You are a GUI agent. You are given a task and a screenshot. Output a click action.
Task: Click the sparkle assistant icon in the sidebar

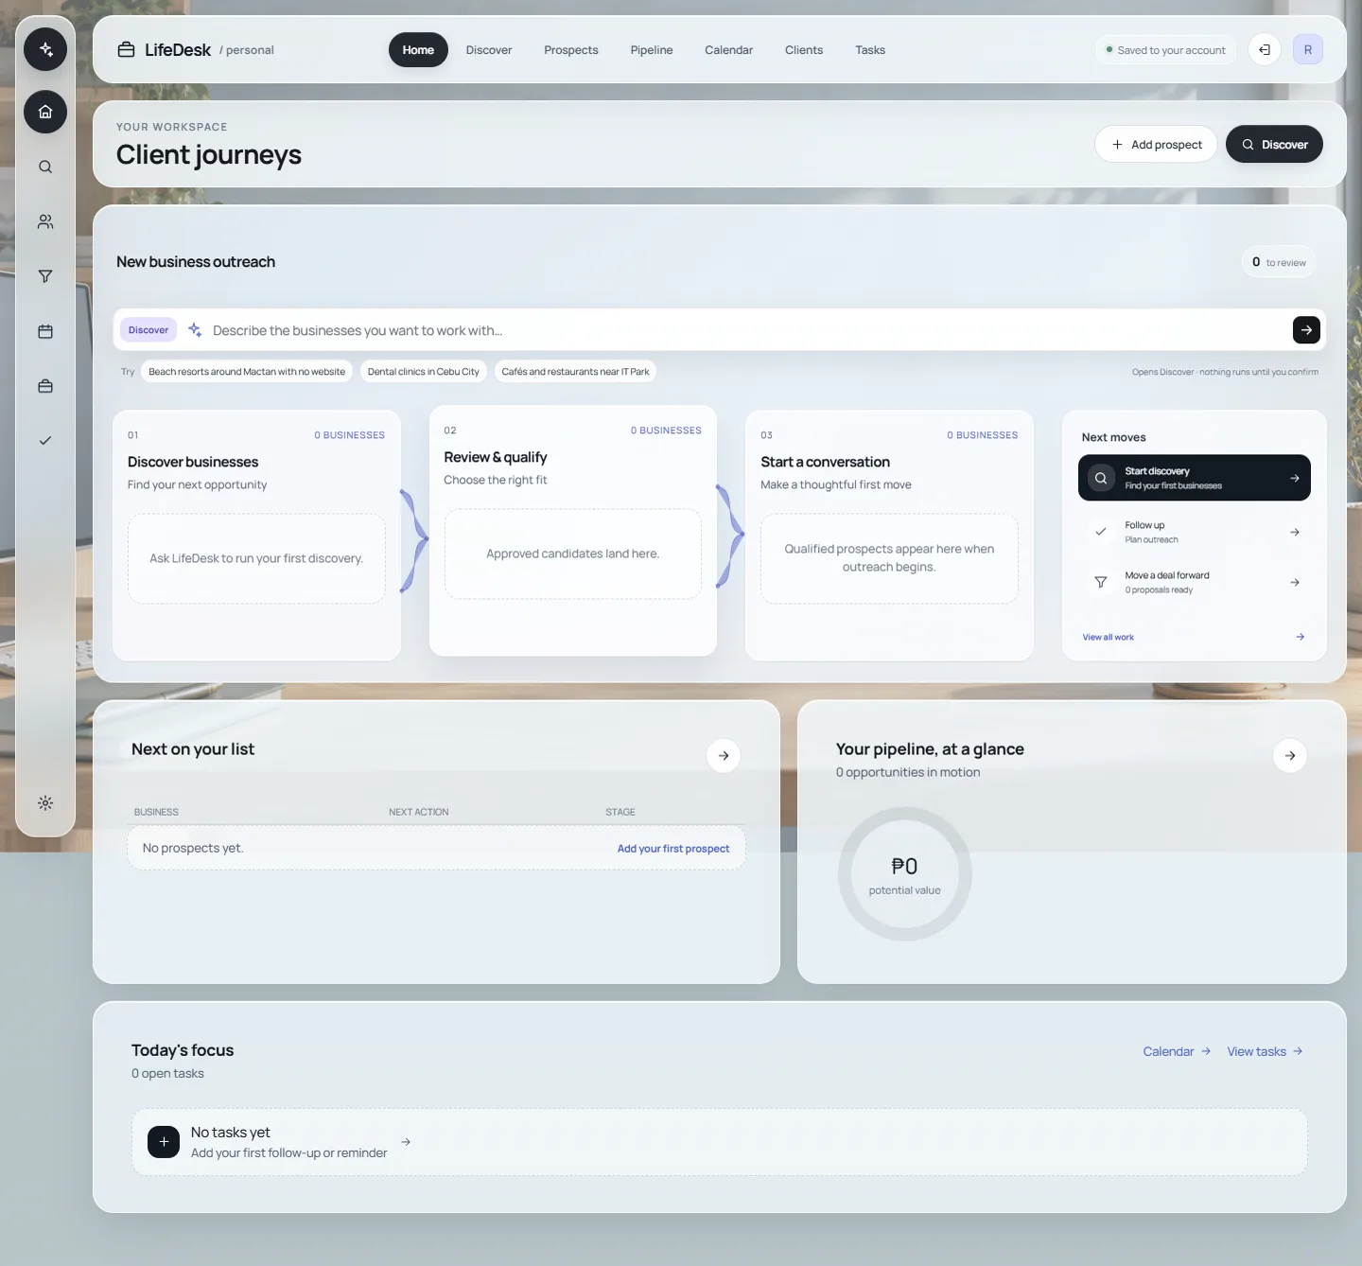click(45, 49)
